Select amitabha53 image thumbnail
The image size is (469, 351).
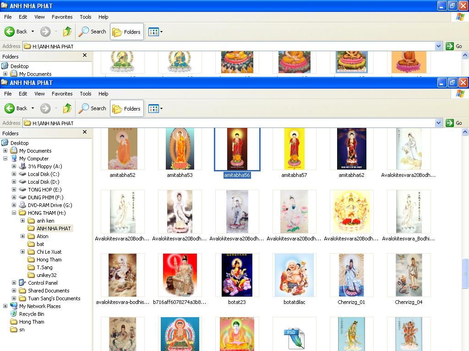click(x=180, y=149)
